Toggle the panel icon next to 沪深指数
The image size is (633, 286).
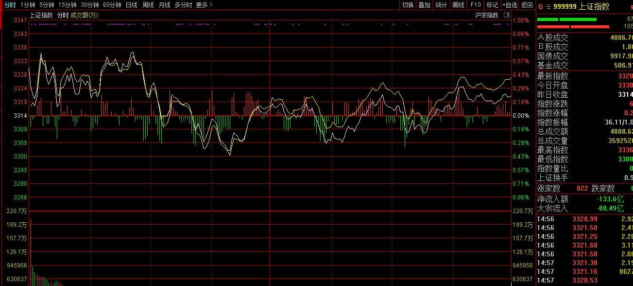[507, 15]
